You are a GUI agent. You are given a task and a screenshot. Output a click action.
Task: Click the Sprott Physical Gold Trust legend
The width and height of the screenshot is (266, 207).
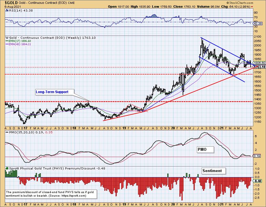57,169
